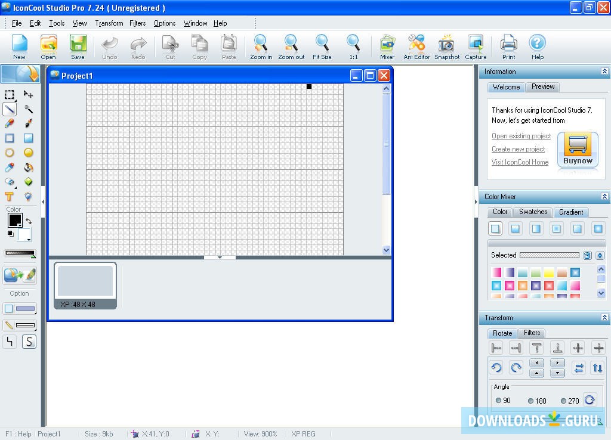Pick the pink swatch in Color Mixer
The image size is (611, 440).
pos(496,272)
